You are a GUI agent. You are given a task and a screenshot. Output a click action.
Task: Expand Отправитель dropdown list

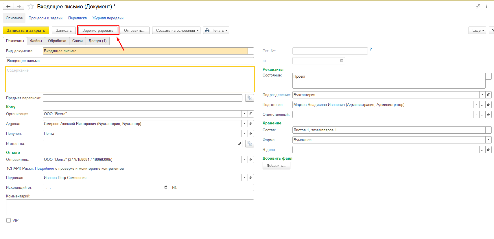(x=245, y=159)
